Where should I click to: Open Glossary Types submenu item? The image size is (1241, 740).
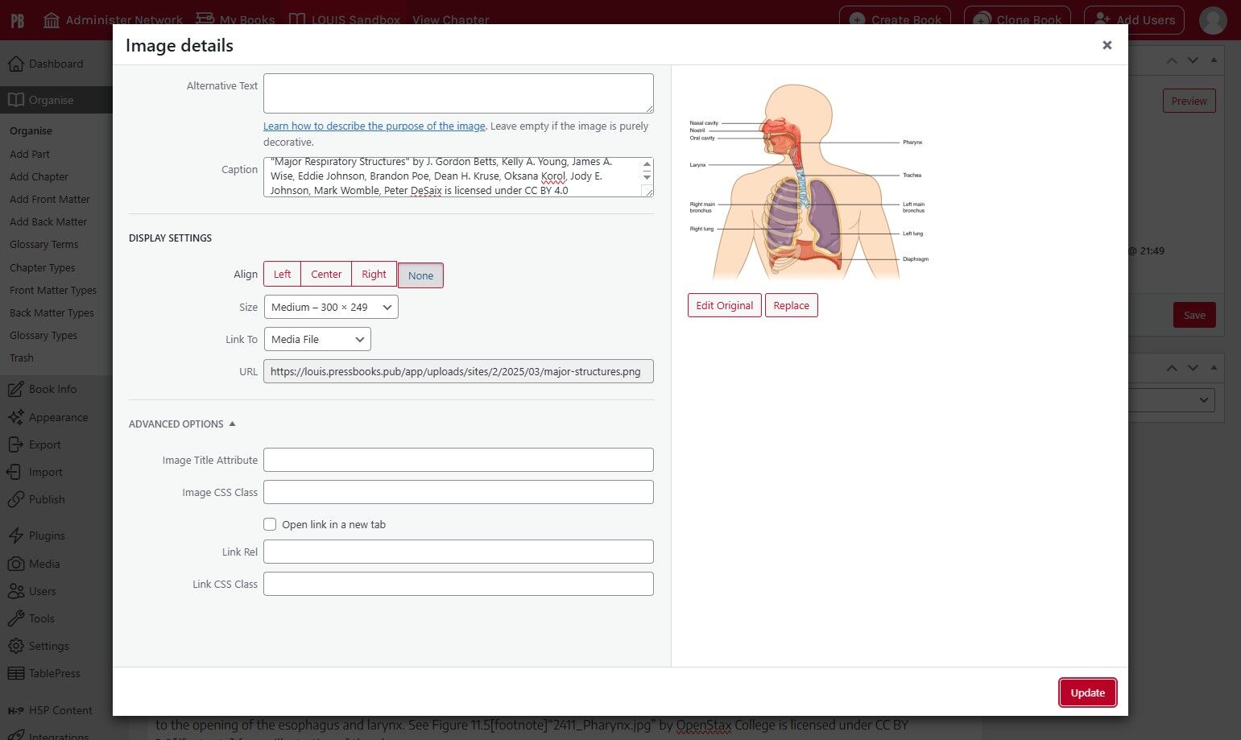(43, 335)
